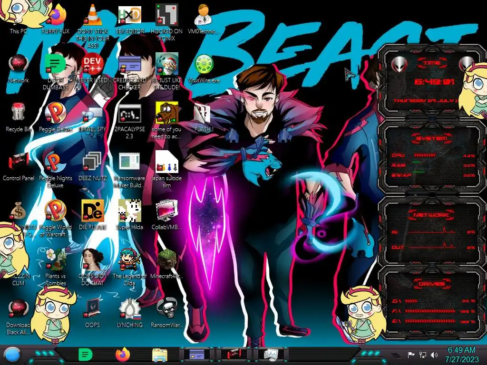The height and width of the screenshot is (365, 487).
Task: Open the BE JUST LIKE THE DUDE! shortcut
Action: [x=167, y=65]
